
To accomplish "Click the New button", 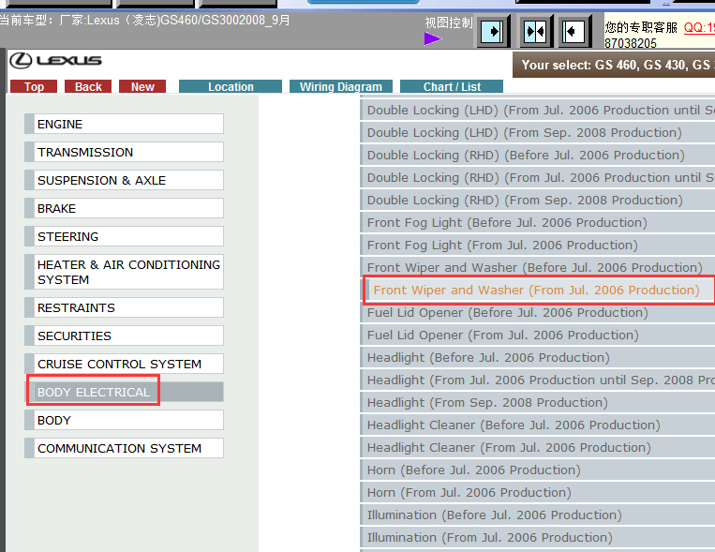I will click(x=142, y=86).
